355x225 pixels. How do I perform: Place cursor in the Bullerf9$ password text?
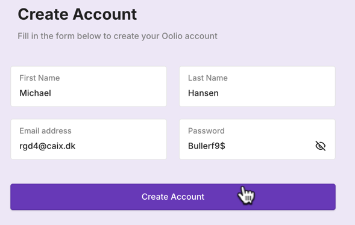click(207, 146)
